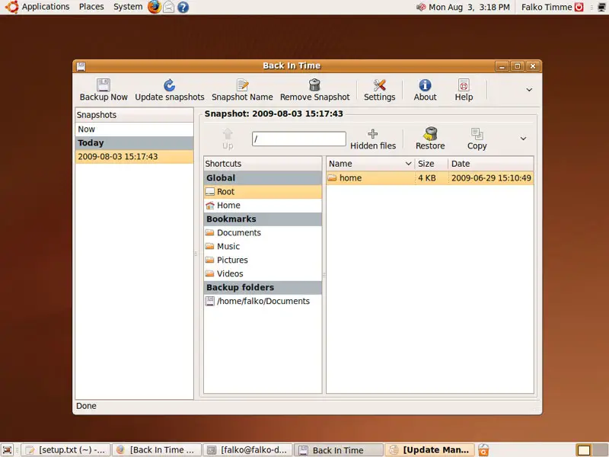This screenshot has height=457, width=609.
Task: Open the System menu
Action: tap(128, 7)
